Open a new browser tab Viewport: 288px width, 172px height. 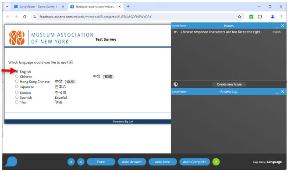(128, 7)
